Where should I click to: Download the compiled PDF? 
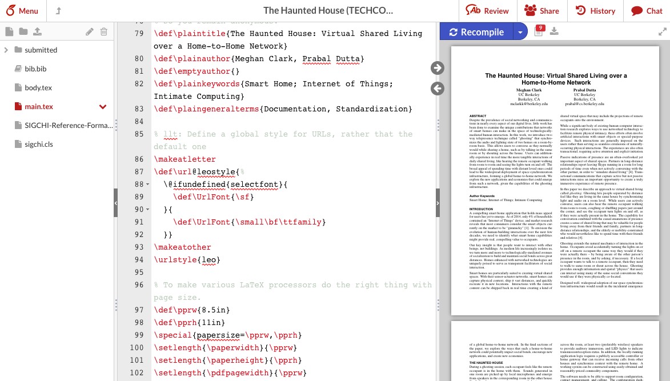pos(554,31)
